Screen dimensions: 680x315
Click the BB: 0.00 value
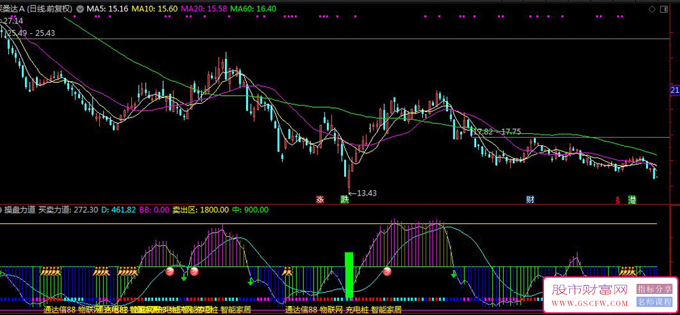[154, 210]
